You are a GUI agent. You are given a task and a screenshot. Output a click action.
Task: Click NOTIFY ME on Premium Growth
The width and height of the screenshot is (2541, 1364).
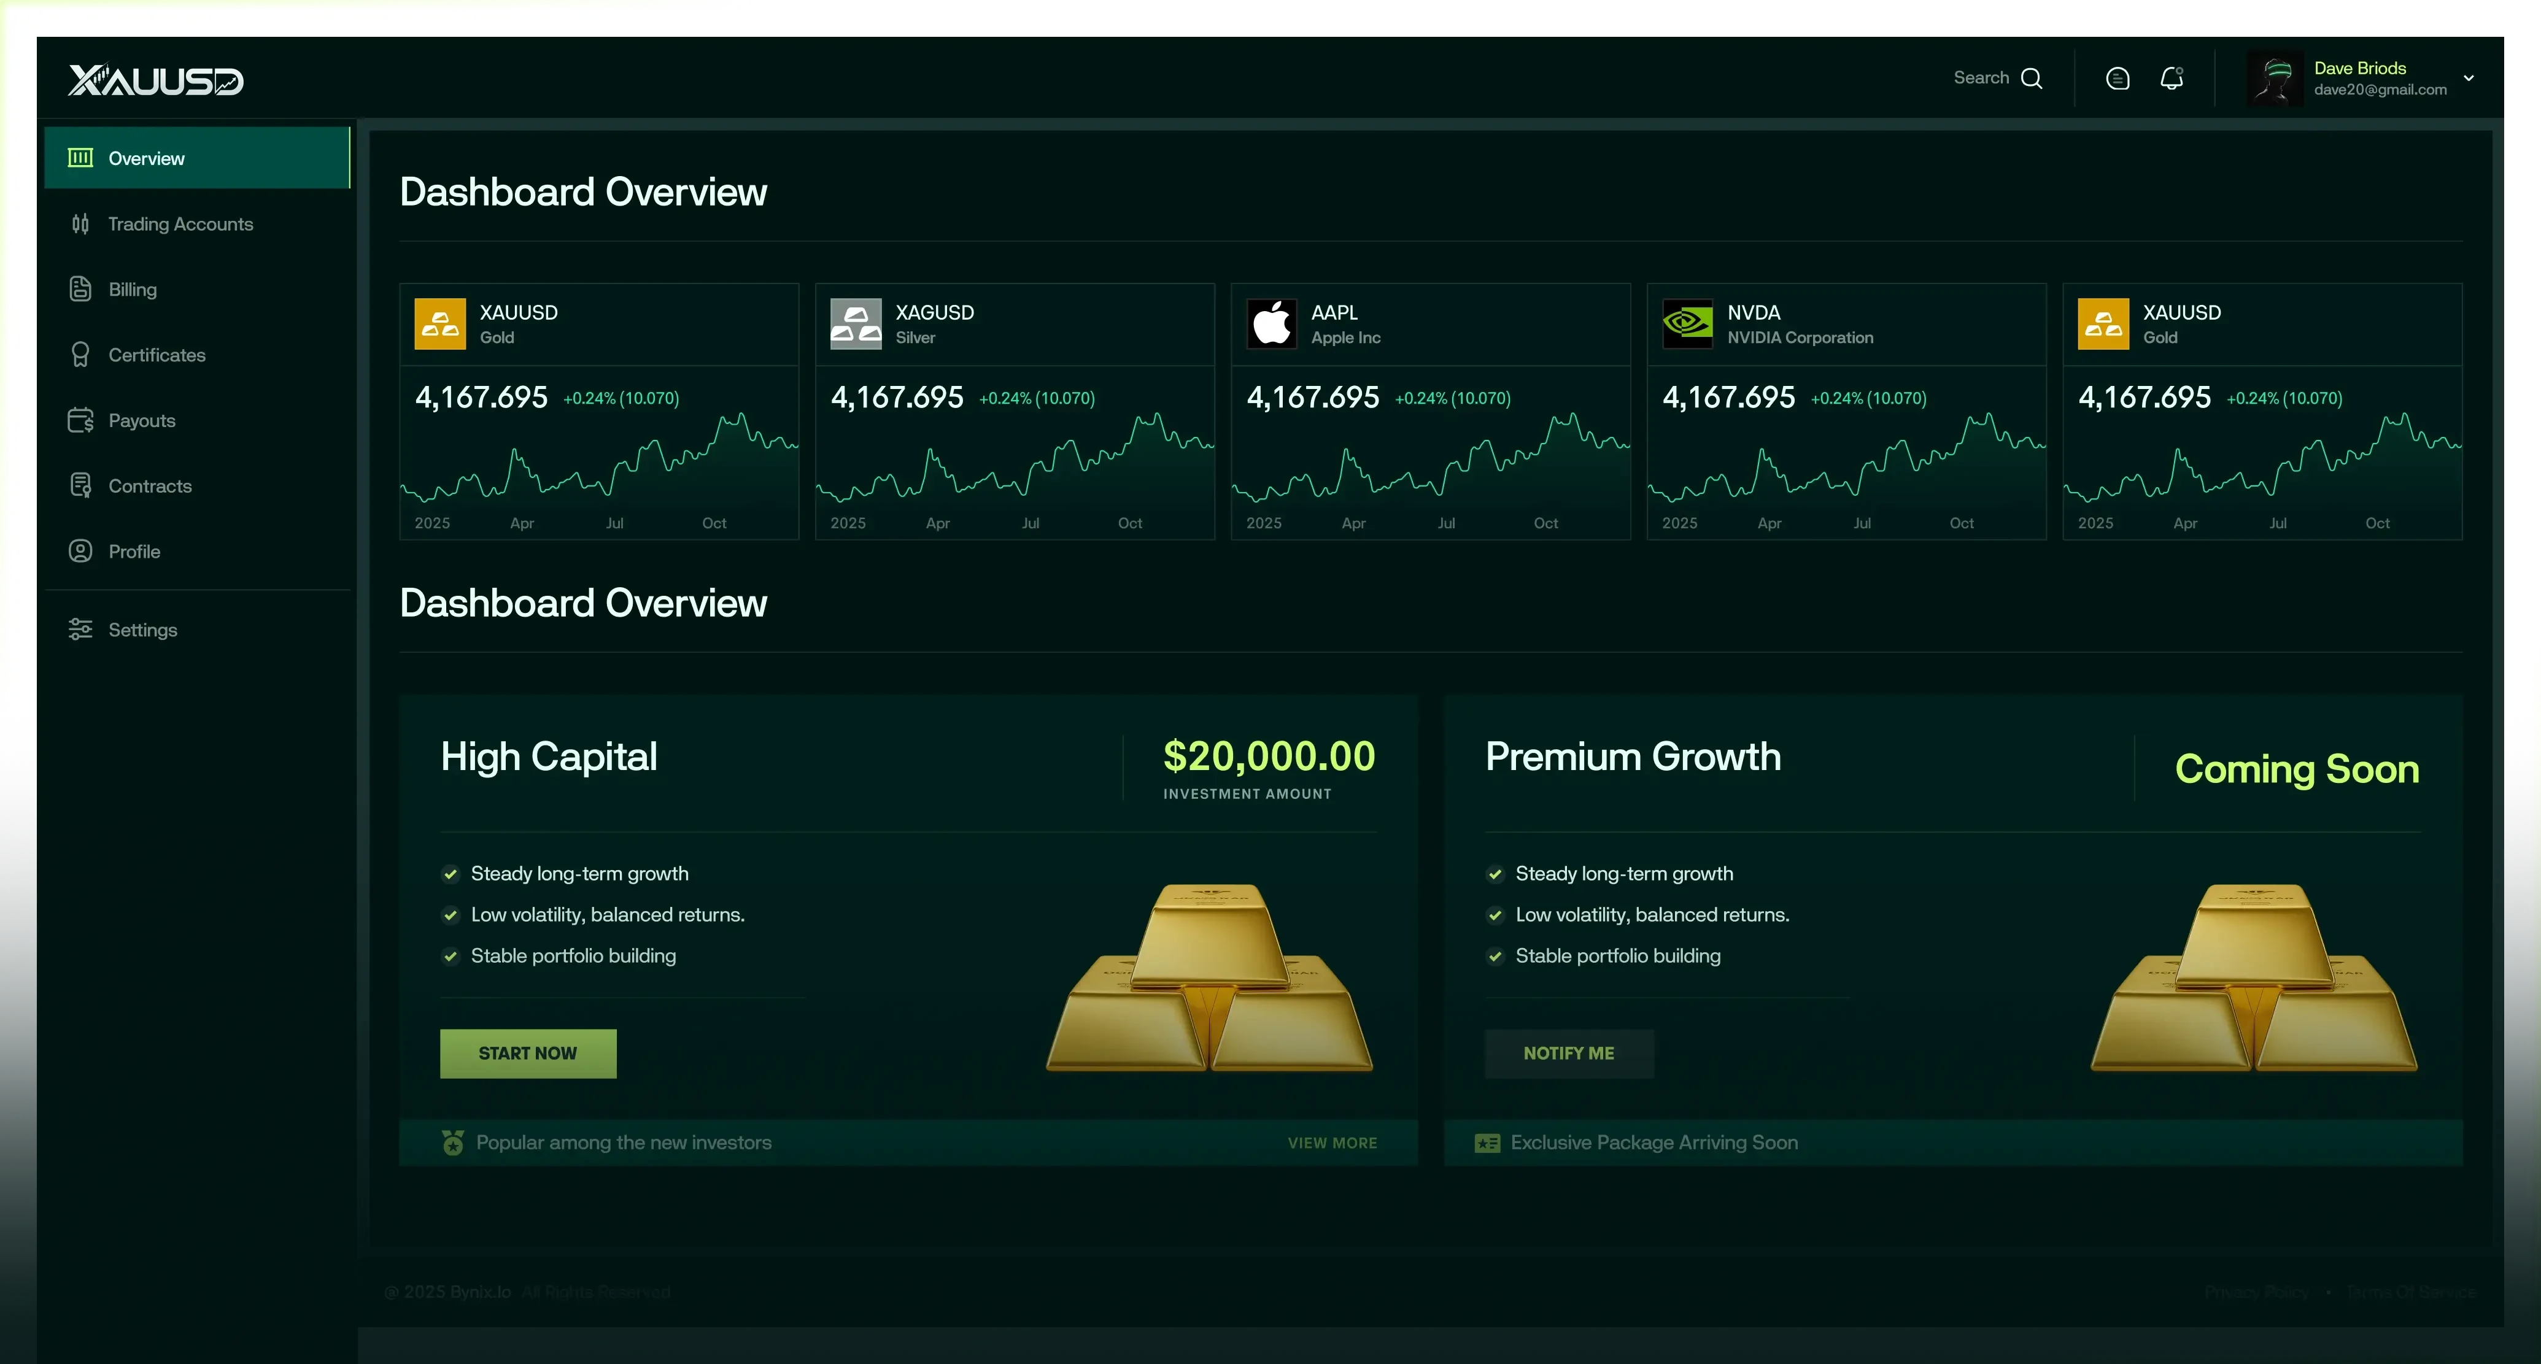pyautogui.click(x=1569, y=1054)
